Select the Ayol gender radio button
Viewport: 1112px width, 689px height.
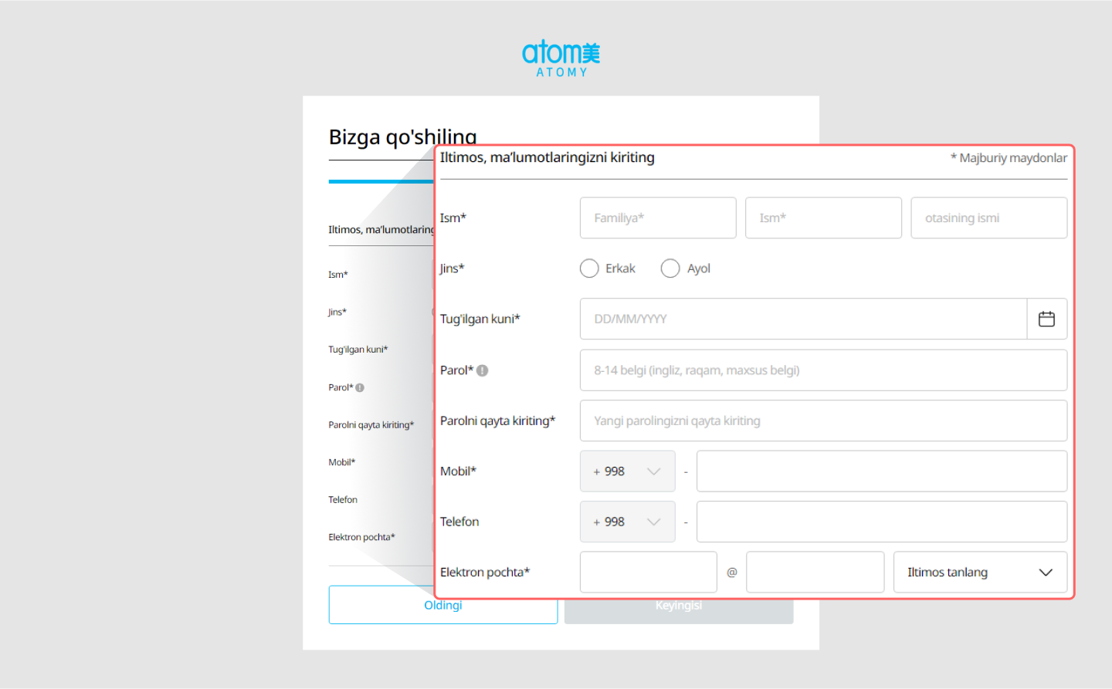pyautogui.click(x=670, y=269)
